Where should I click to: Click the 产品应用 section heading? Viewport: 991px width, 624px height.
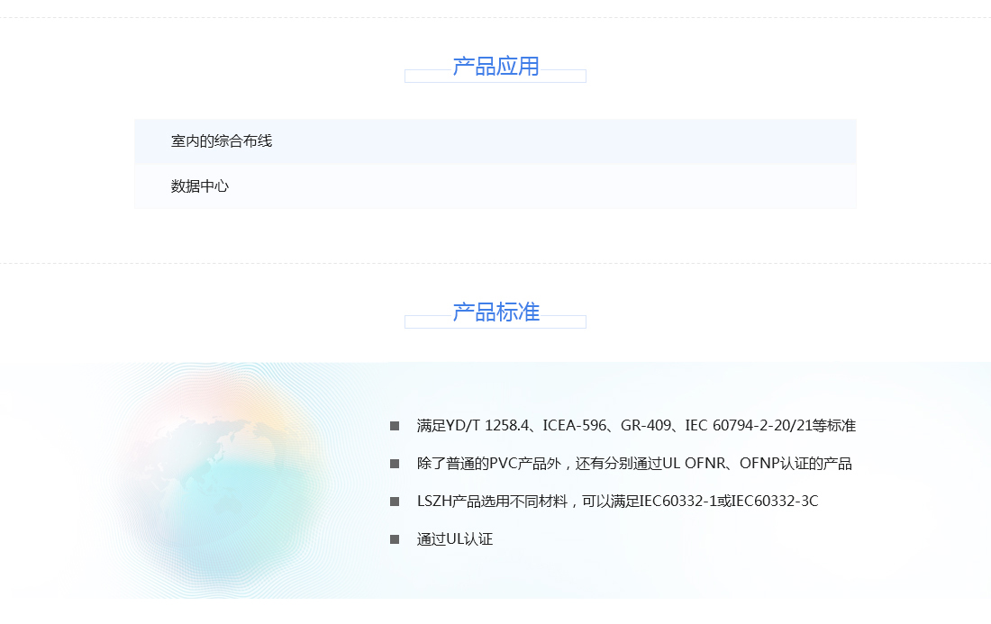pyautogui.click(x=495, y=67)
